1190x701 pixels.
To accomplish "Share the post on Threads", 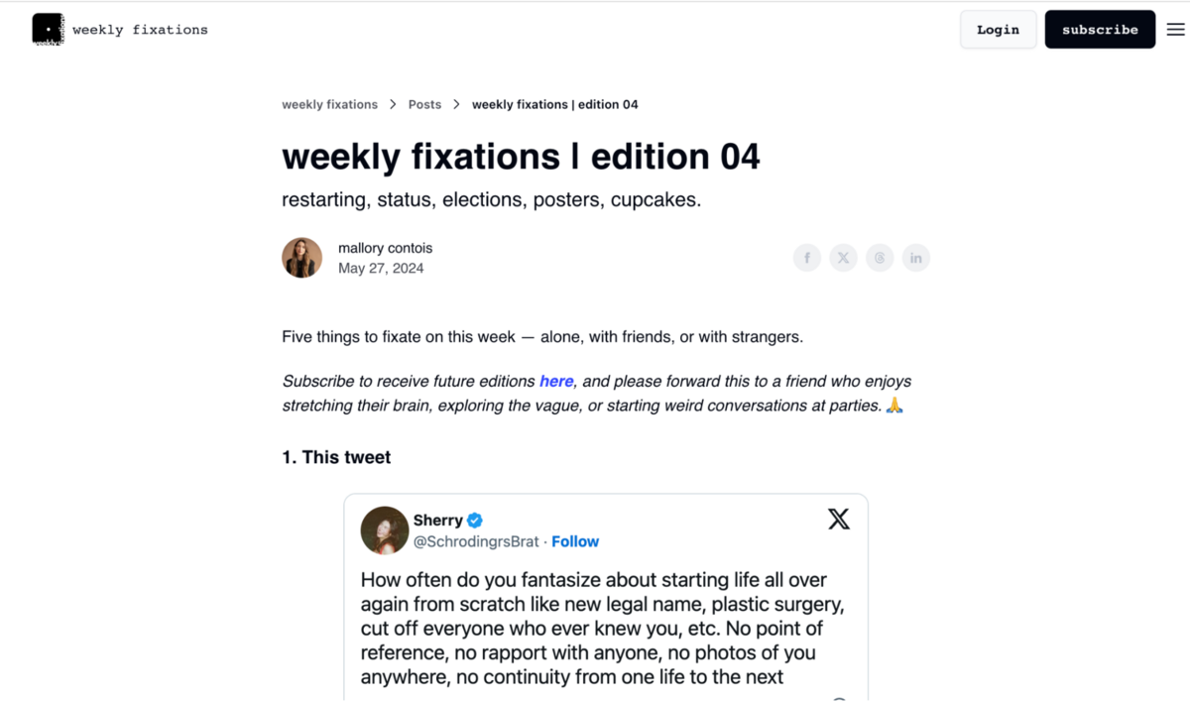I will [880, 258].
